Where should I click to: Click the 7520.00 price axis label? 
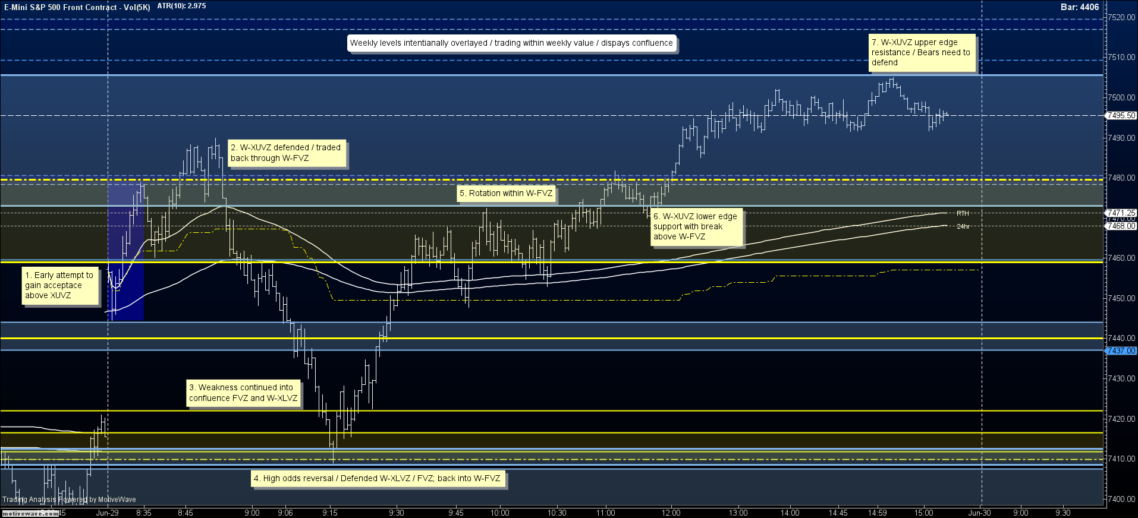click(1121, 18)
